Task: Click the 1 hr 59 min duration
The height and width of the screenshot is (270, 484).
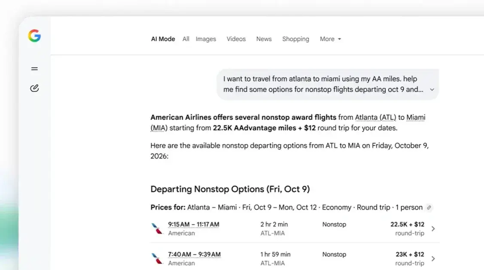Action: 275,254
